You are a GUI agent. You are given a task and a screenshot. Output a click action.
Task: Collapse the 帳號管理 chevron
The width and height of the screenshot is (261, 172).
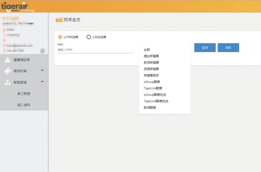42,82
